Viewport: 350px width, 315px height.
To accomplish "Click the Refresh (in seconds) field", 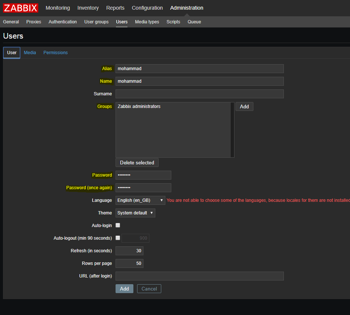I will [129, 251].
